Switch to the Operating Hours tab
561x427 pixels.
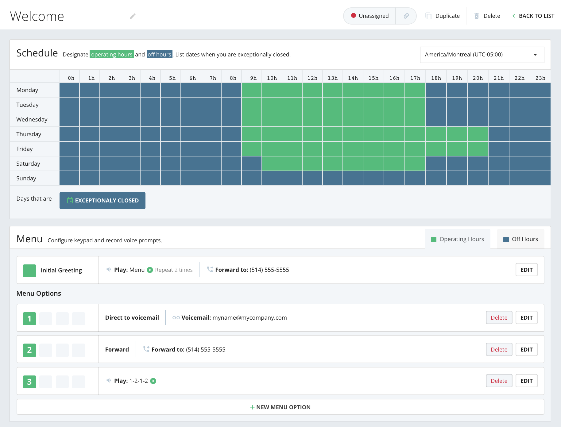(x=458, y=239)
